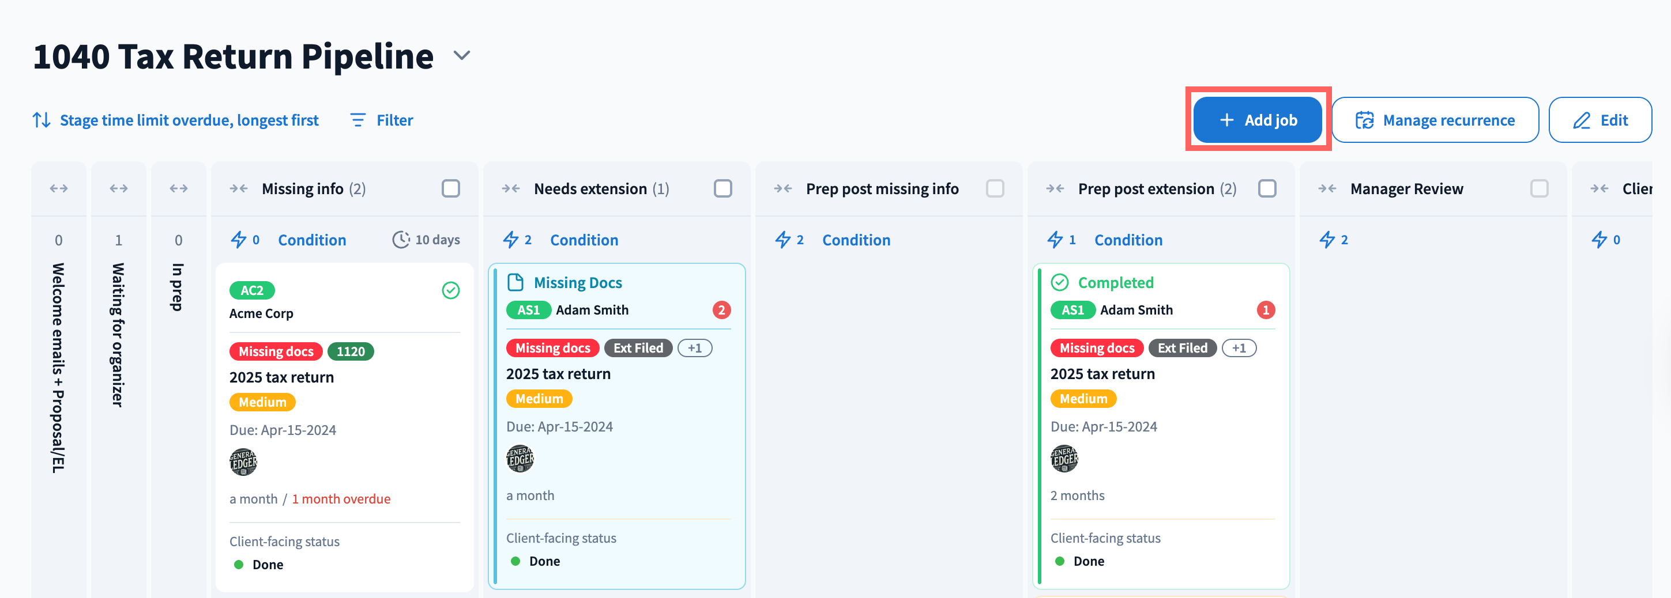Select all jobs in Missing info column
Image resolution: width=1671 pixels, height=598 pixels.
[x=450, y=188]
